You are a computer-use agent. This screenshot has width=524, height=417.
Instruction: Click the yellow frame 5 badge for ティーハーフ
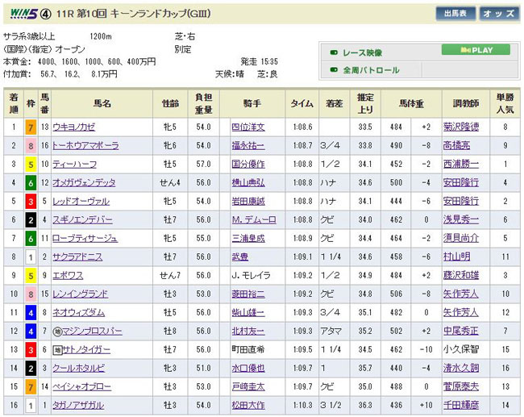coord(31,165)
